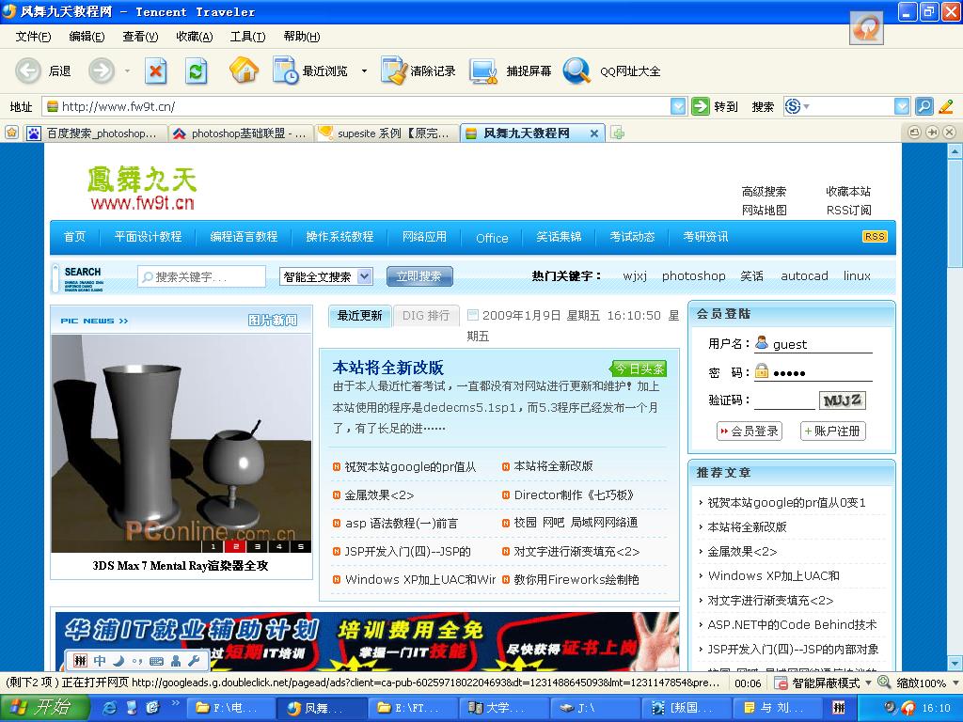Click the clear records (清除记录) icon

[393, 71]
